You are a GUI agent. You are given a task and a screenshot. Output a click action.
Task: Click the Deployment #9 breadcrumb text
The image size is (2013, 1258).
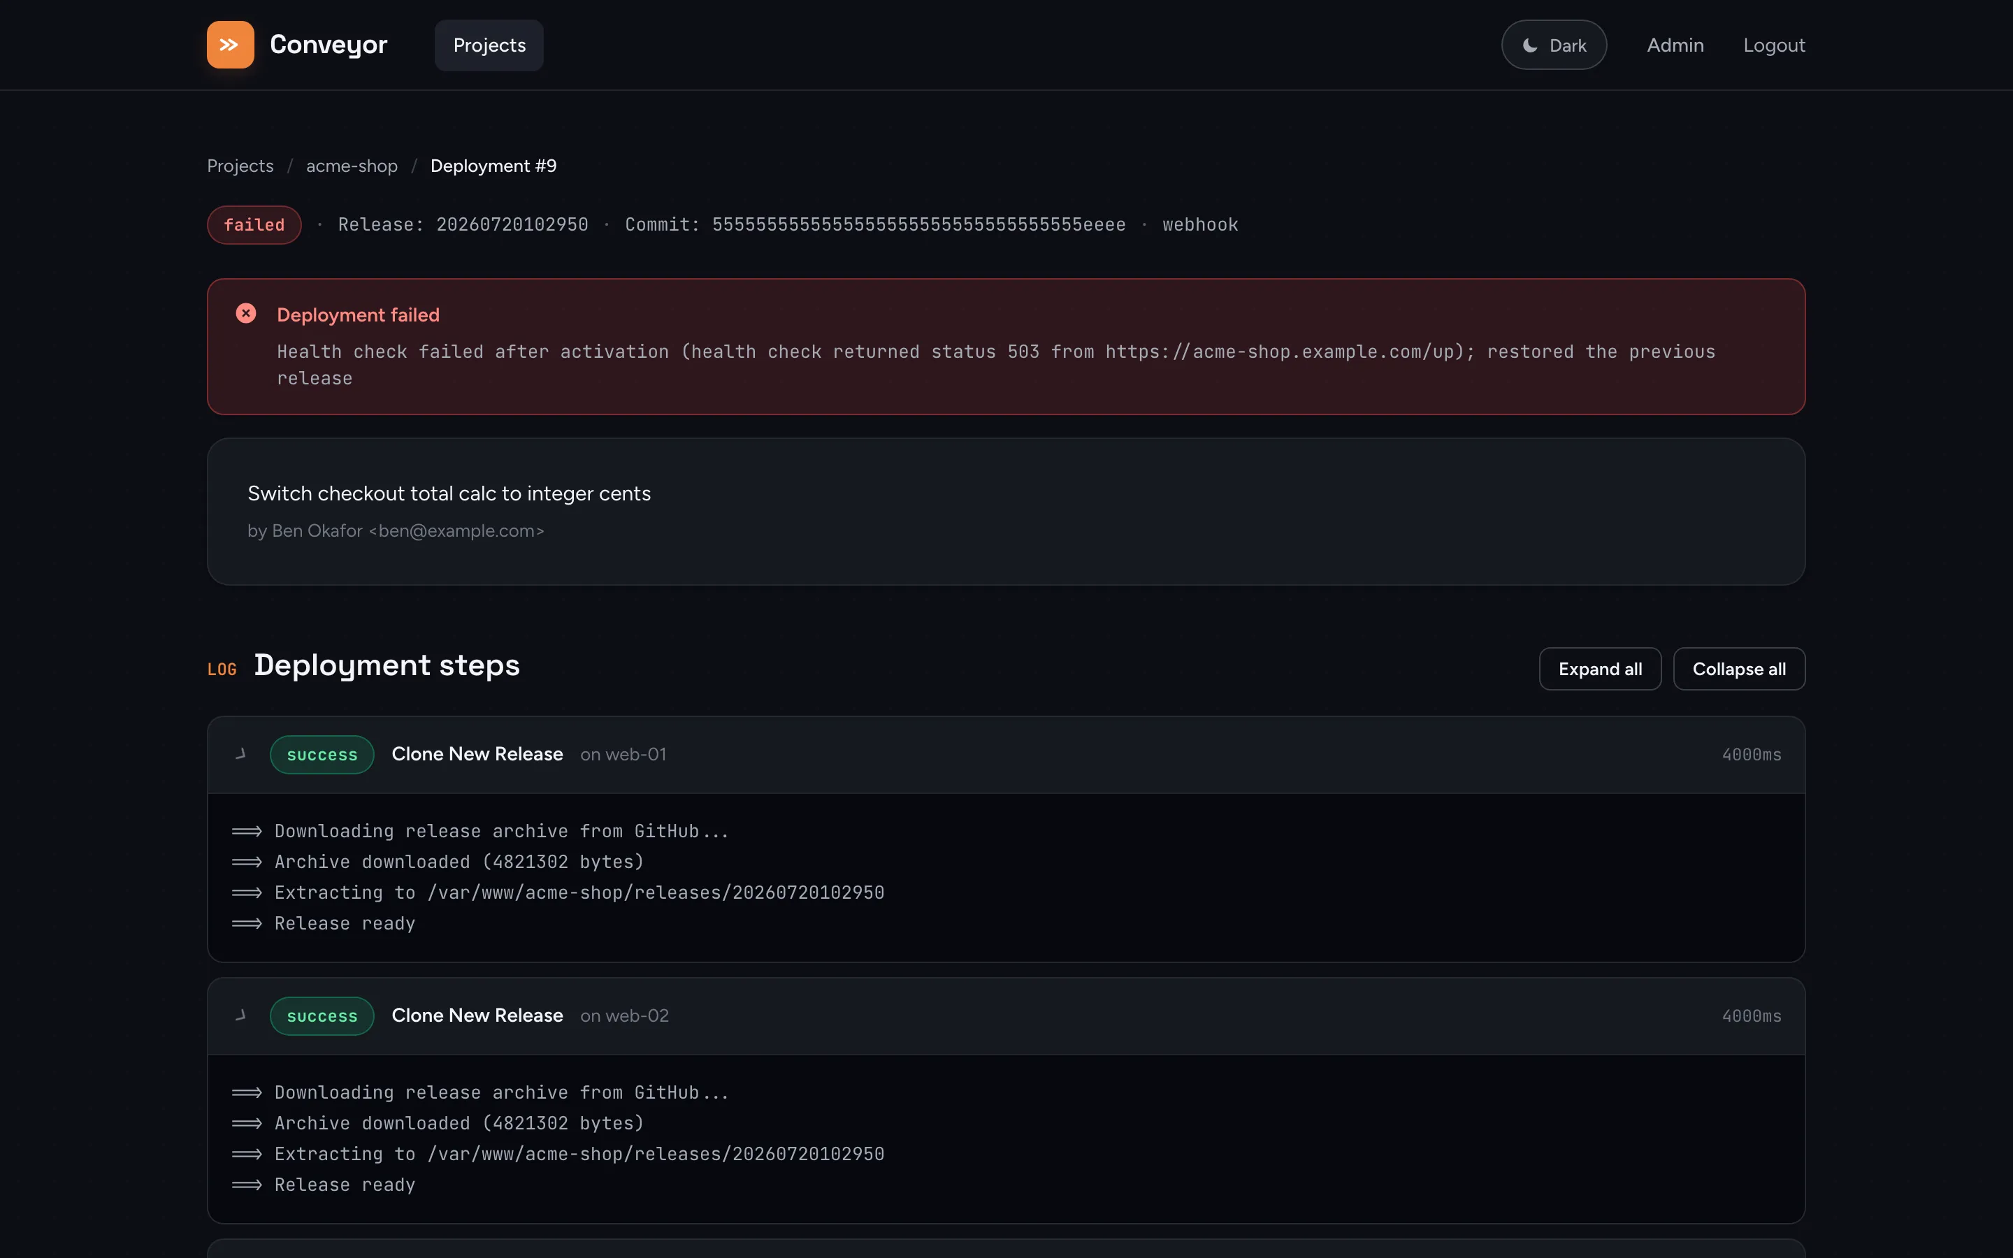(493, 166)
